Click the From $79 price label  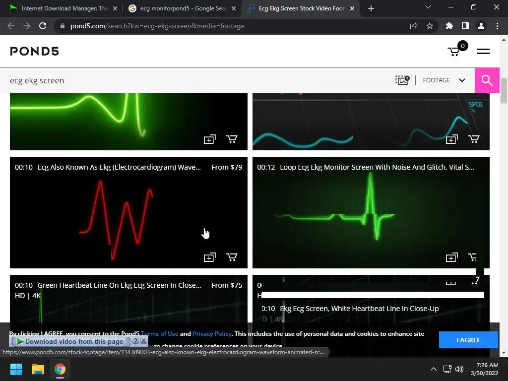pos(227,167)
